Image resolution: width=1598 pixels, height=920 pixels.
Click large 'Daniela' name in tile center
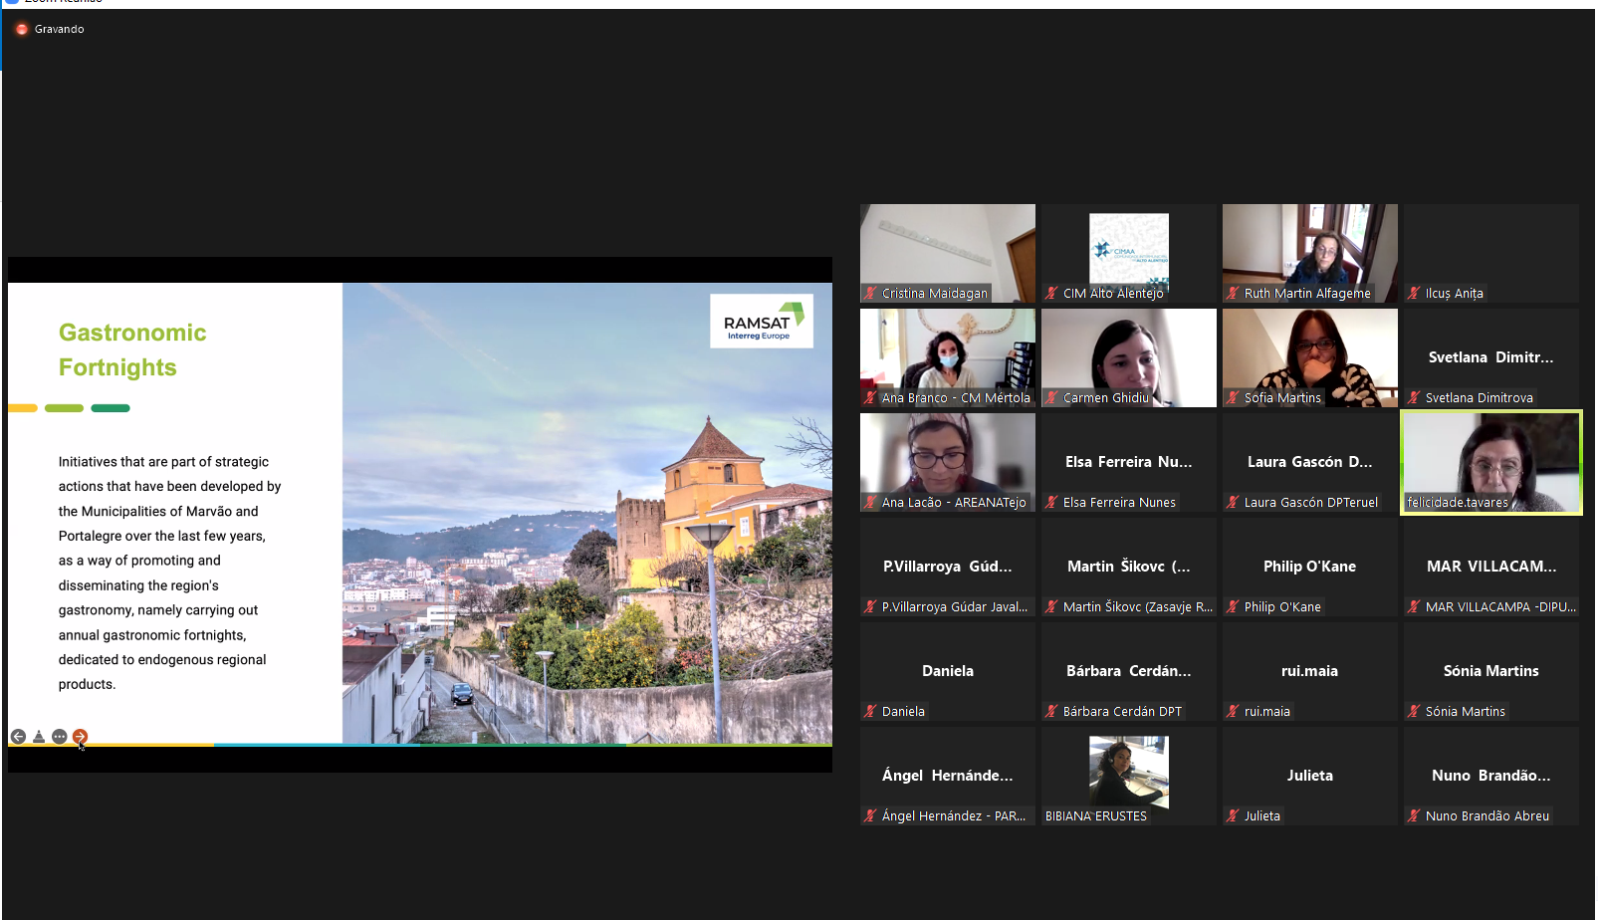click(x=948, y=670)
